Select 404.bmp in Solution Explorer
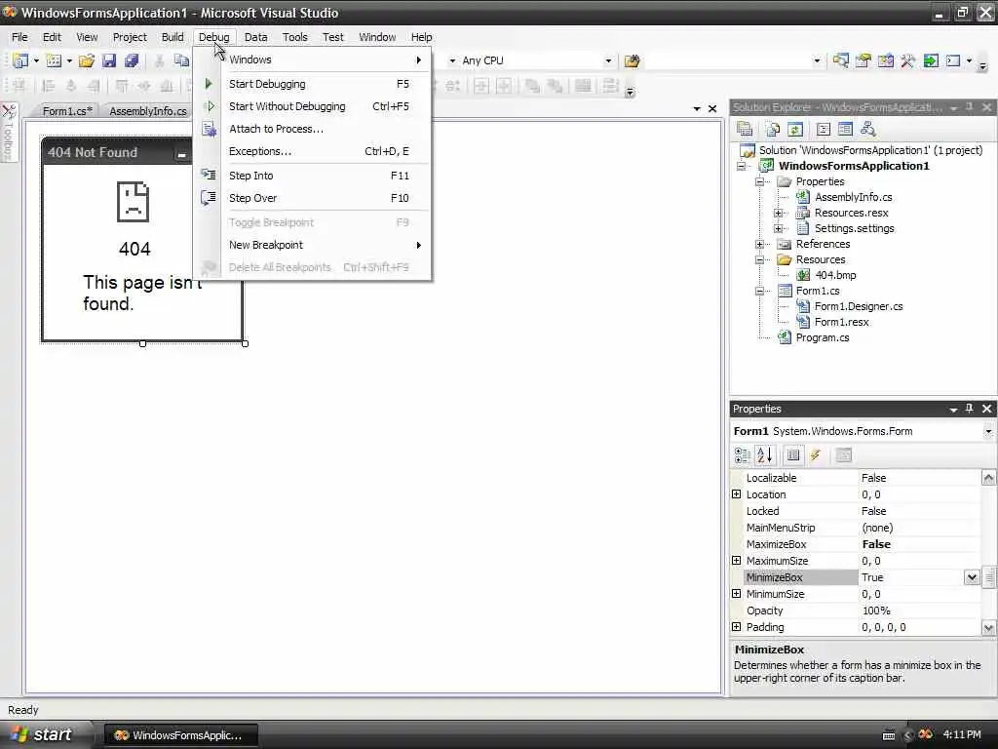 [835, 275]
